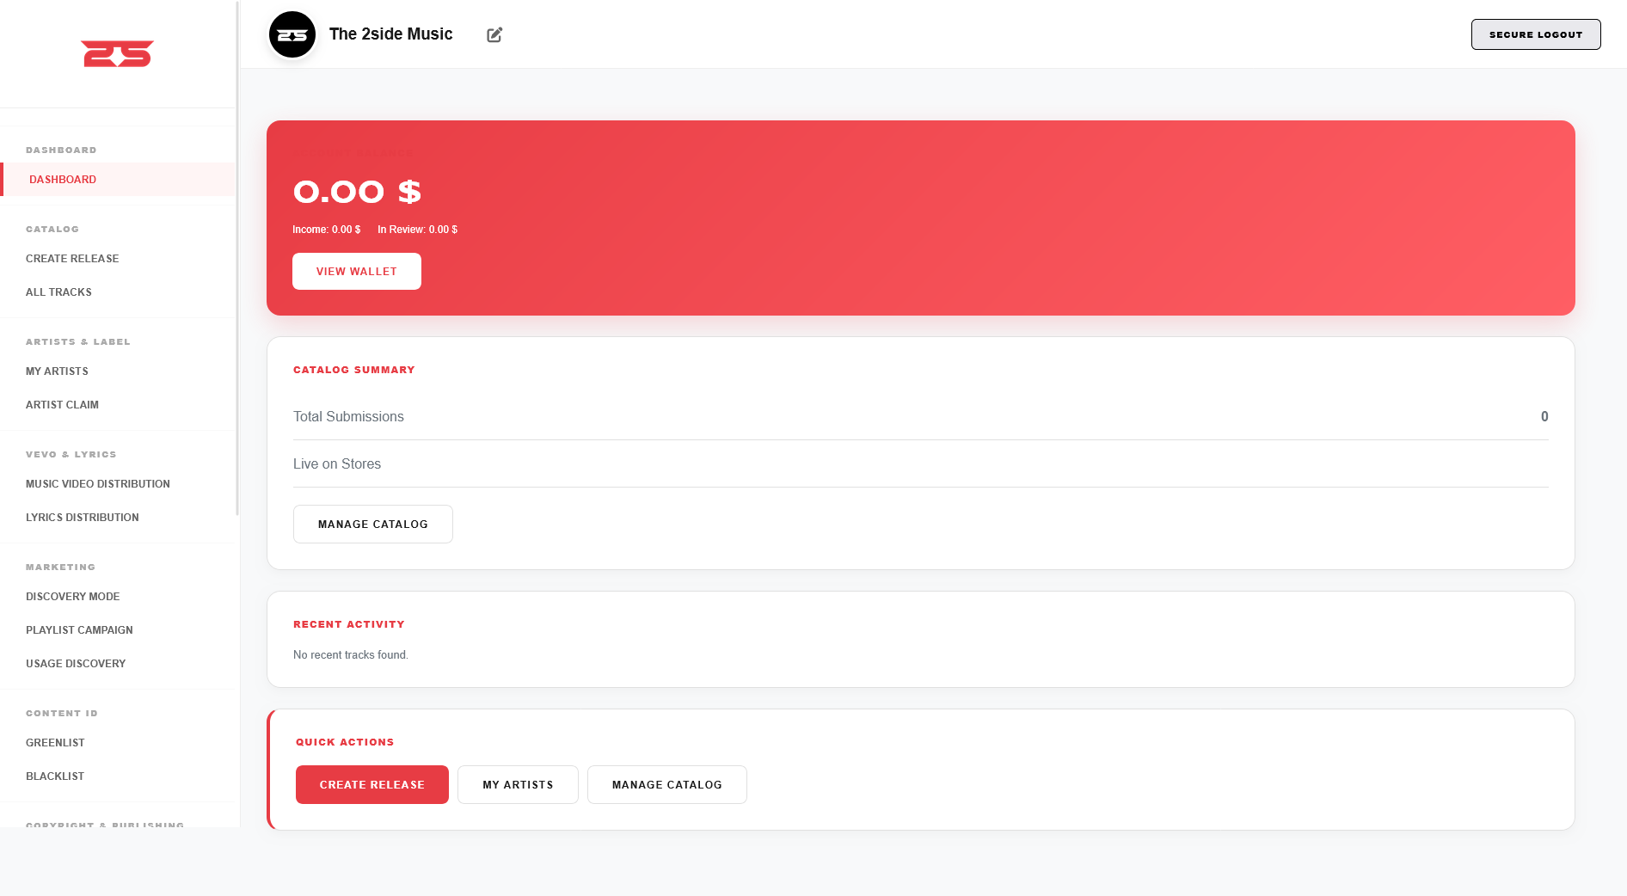This screenshot has width=1627, height=896.
Task: Select Usage Discovery in the sidebar
Action: [x=76, y=663]
